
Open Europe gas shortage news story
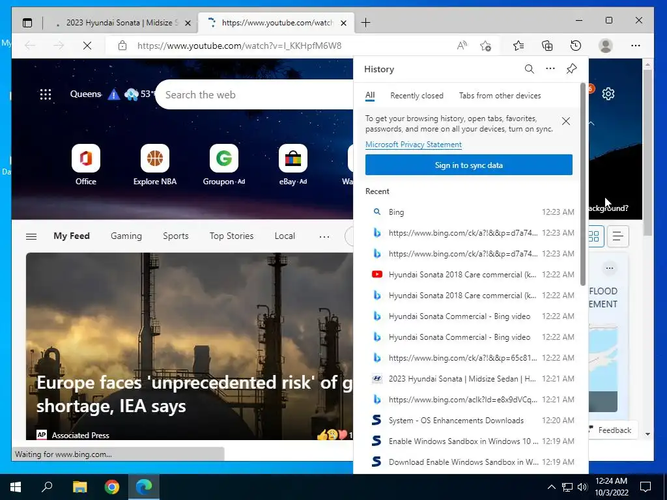pos(190,346)
